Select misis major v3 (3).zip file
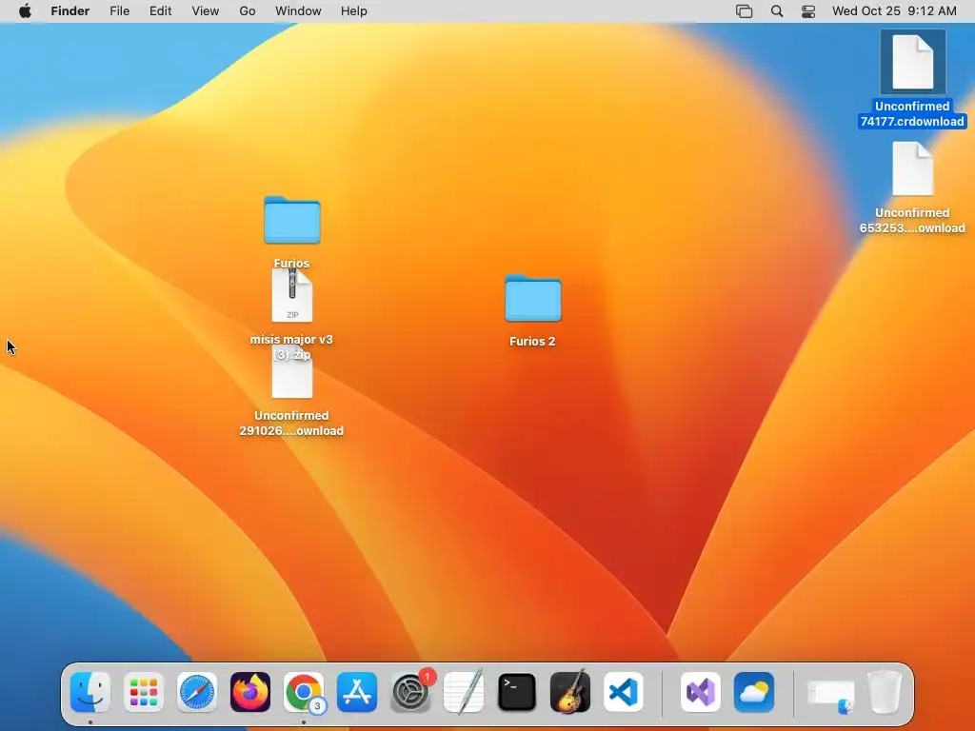The width and height of the screenshot is (975, 731). pyautogui.click(x=292, y=296)
